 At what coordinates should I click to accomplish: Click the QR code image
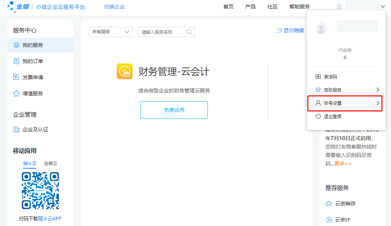click(x=41, y=191)
